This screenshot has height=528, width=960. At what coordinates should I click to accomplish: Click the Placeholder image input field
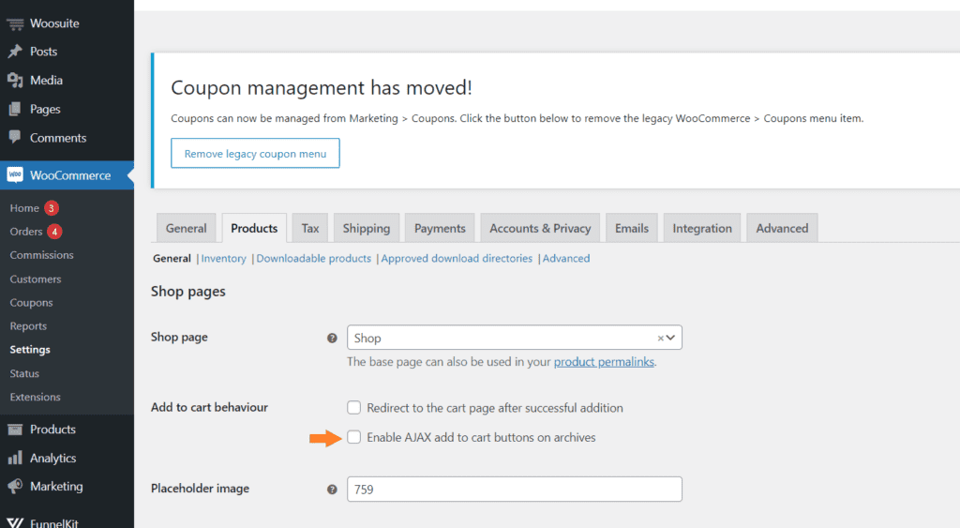515,489
